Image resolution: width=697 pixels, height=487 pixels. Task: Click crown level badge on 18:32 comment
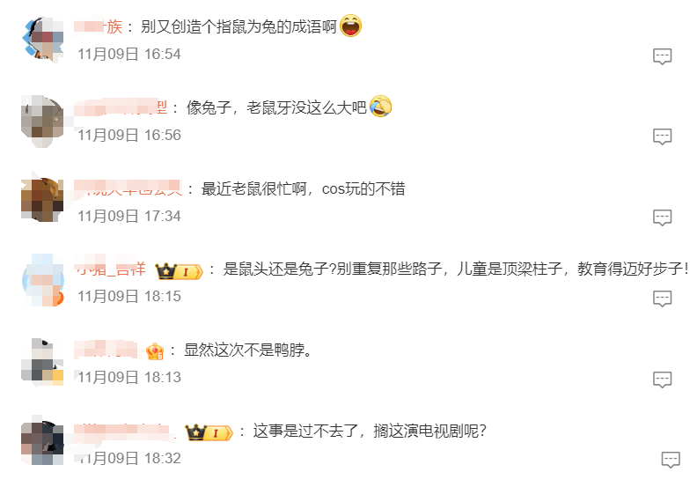pyautogui.click(x=209, y=432)
